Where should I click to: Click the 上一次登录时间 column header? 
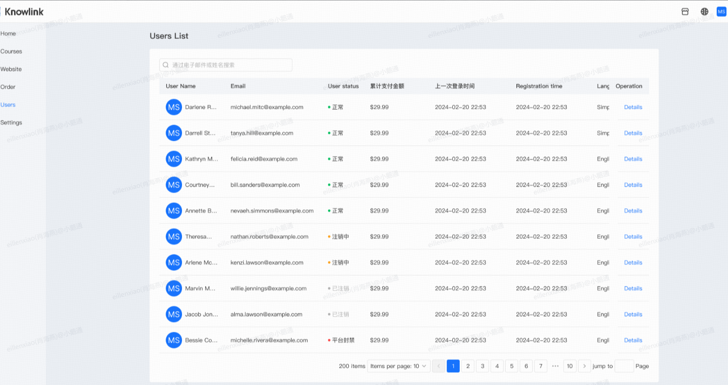click(x=455, y=86)
